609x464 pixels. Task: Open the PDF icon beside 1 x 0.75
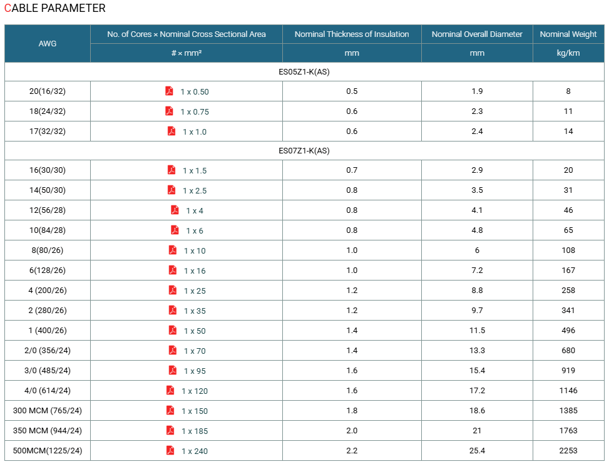(169, 111)
